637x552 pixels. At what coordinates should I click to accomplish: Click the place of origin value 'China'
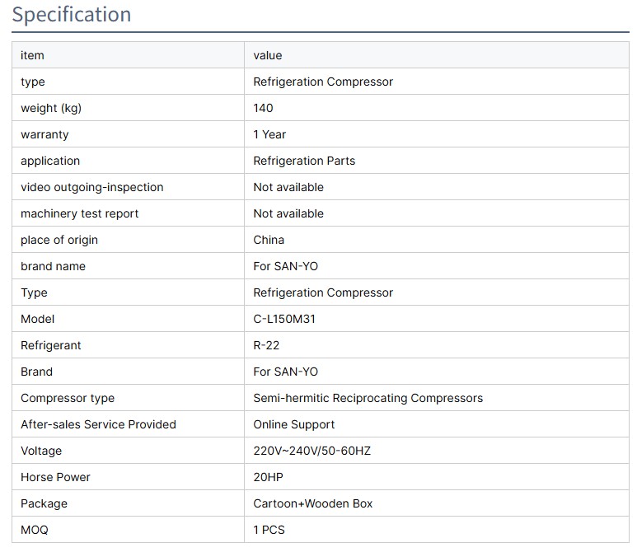[269, 240]
